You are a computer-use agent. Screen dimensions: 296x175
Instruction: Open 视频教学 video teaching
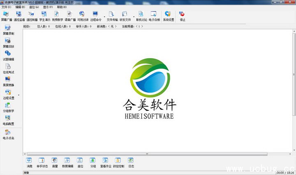click(58, 16)
